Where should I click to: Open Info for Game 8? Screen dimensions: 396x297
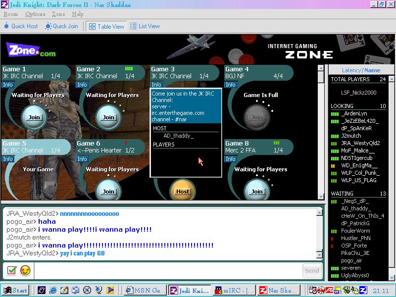(x=231, y=159)
